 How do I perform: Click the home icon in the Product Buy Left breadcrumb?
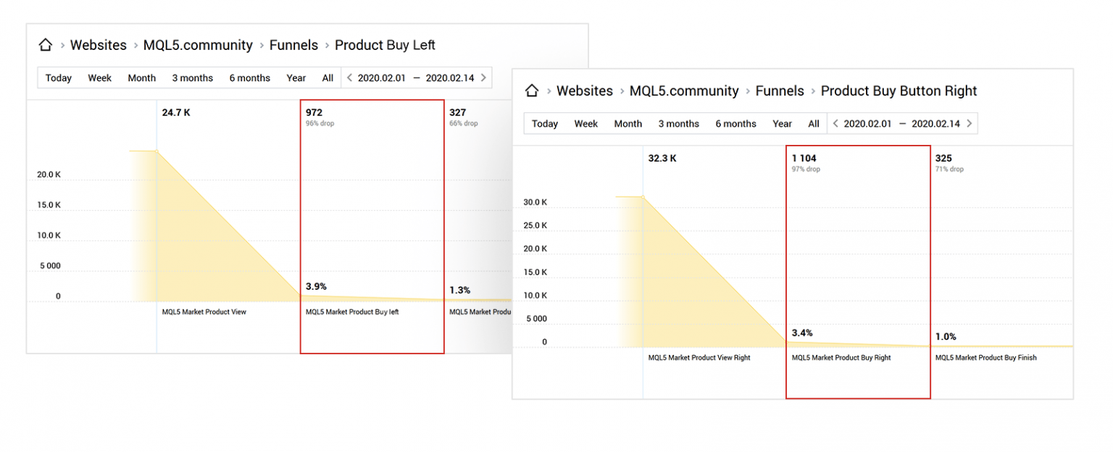coord(45,45)
